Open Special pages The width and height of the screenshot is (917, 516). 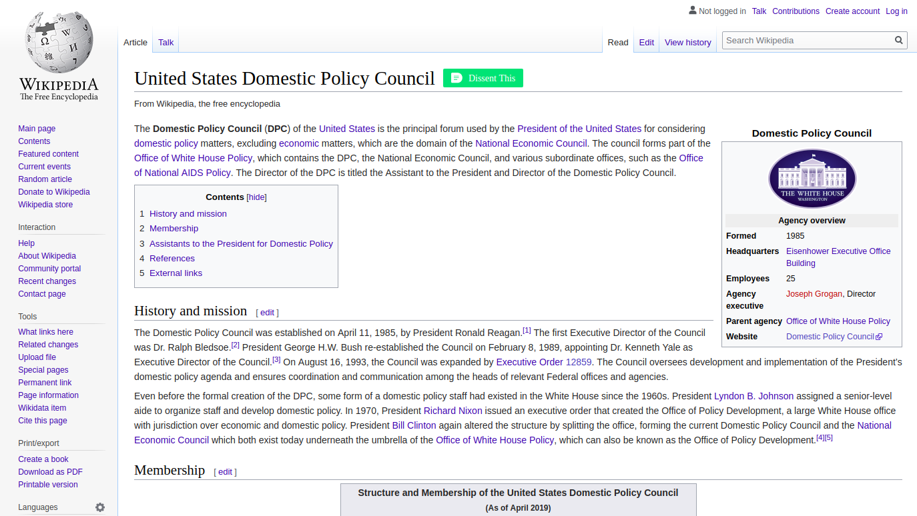click(x=43, y=370)
